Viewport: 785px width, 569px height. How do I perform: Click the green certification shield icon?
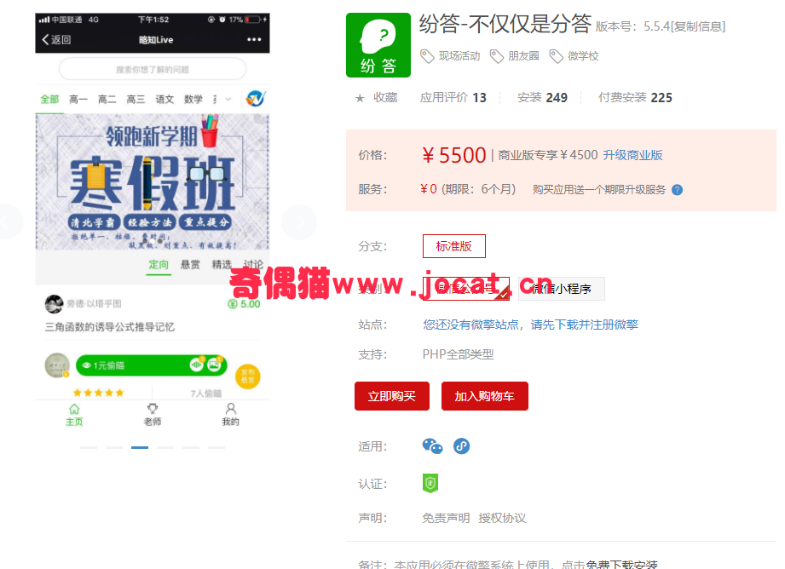point(430,483)
